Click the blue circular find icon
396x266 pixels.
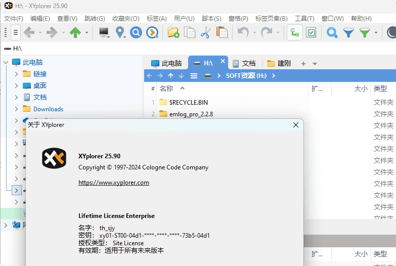136,32
